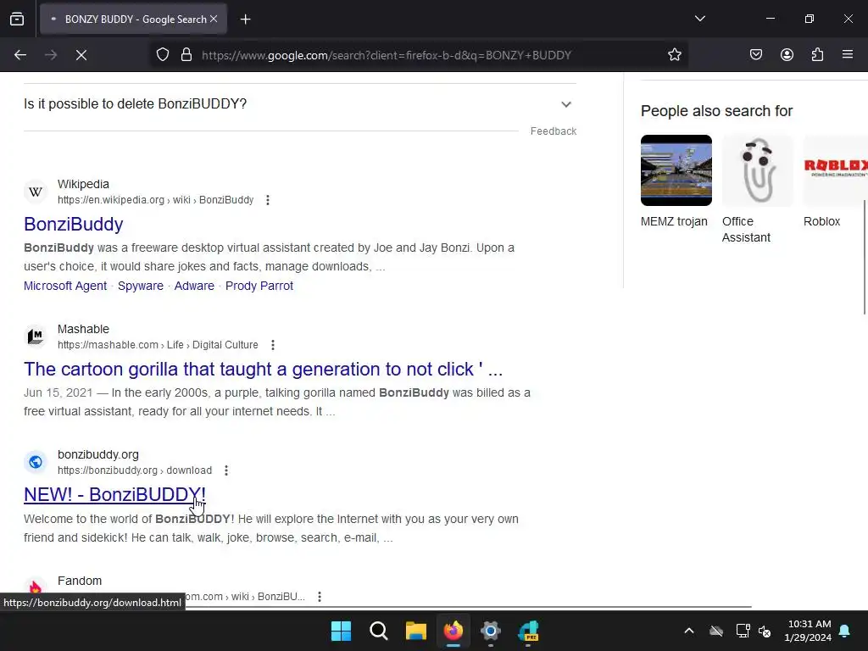Screen dimensions: 868x651
Task: Close the BONZY BUDDY tab
Action: pyautogui.click(x=214, y=19)
